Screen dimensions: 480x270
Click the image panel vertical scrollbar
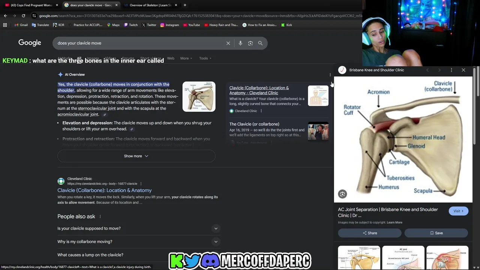pyautogui.click(x=474, y=106)
